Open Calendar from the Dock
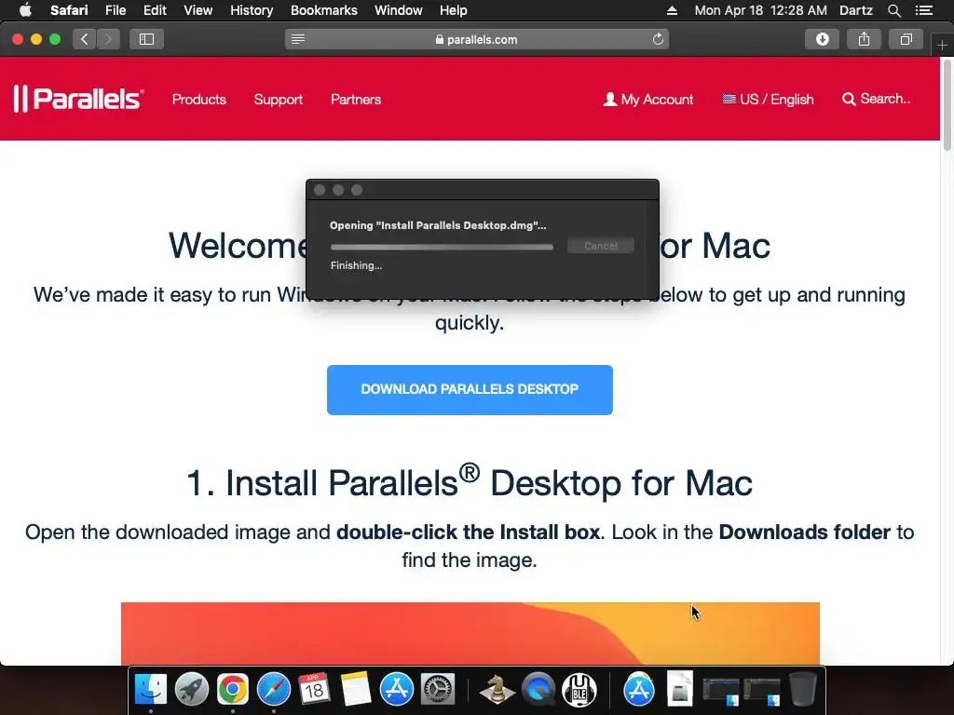 (x=315, y=690)
